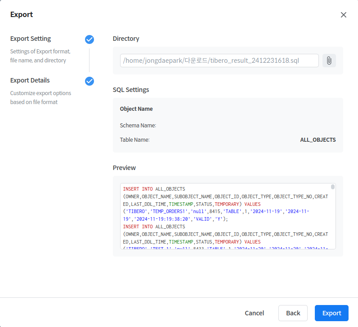Click the Preview pane scrollbar thumb
The image size is (358, 327).
click(x=333, y=187)
